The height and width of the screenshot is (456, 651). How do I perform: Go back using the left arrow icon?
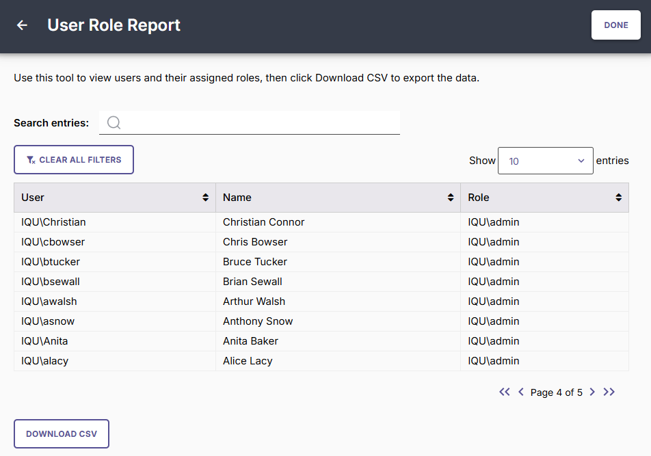22,25
